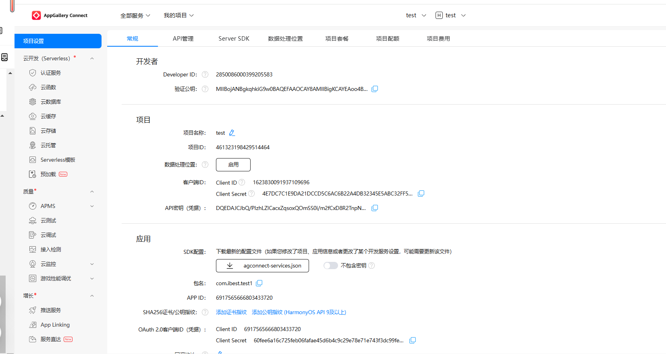Expand the APMS submenu
This screenshot has height=354, width=666.
[92, 206]
